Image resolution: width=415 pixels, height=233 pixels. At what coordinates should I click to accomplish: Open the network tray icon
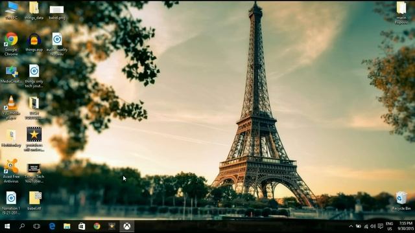click(366, 227)
